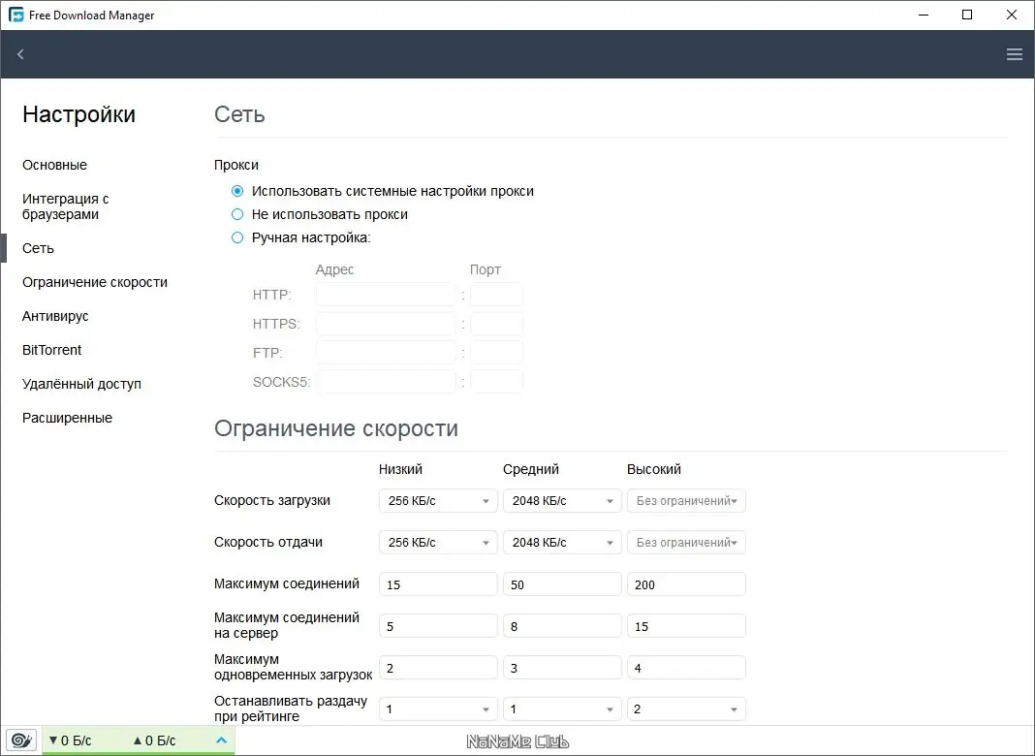Image resolution: width=1035 pixels, height=756 pixels.
Task: Click HTTP proxy port field
Action: [x=496, y=295]
